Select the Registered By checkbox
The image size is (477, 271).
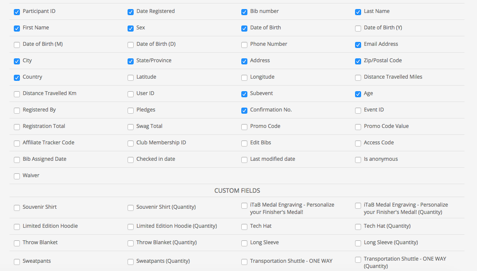(17, 111)
